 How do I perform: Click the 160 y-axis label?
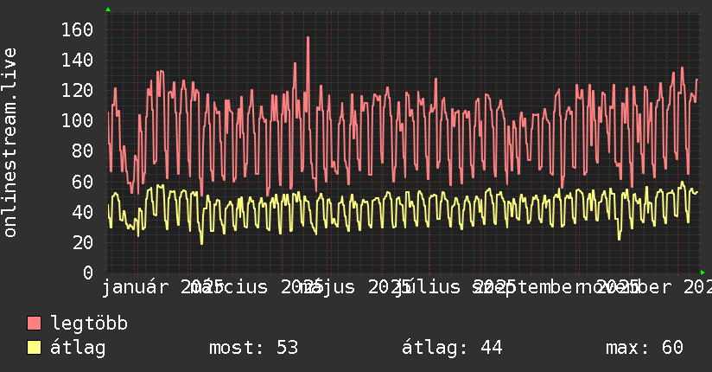tap(77, 30)
